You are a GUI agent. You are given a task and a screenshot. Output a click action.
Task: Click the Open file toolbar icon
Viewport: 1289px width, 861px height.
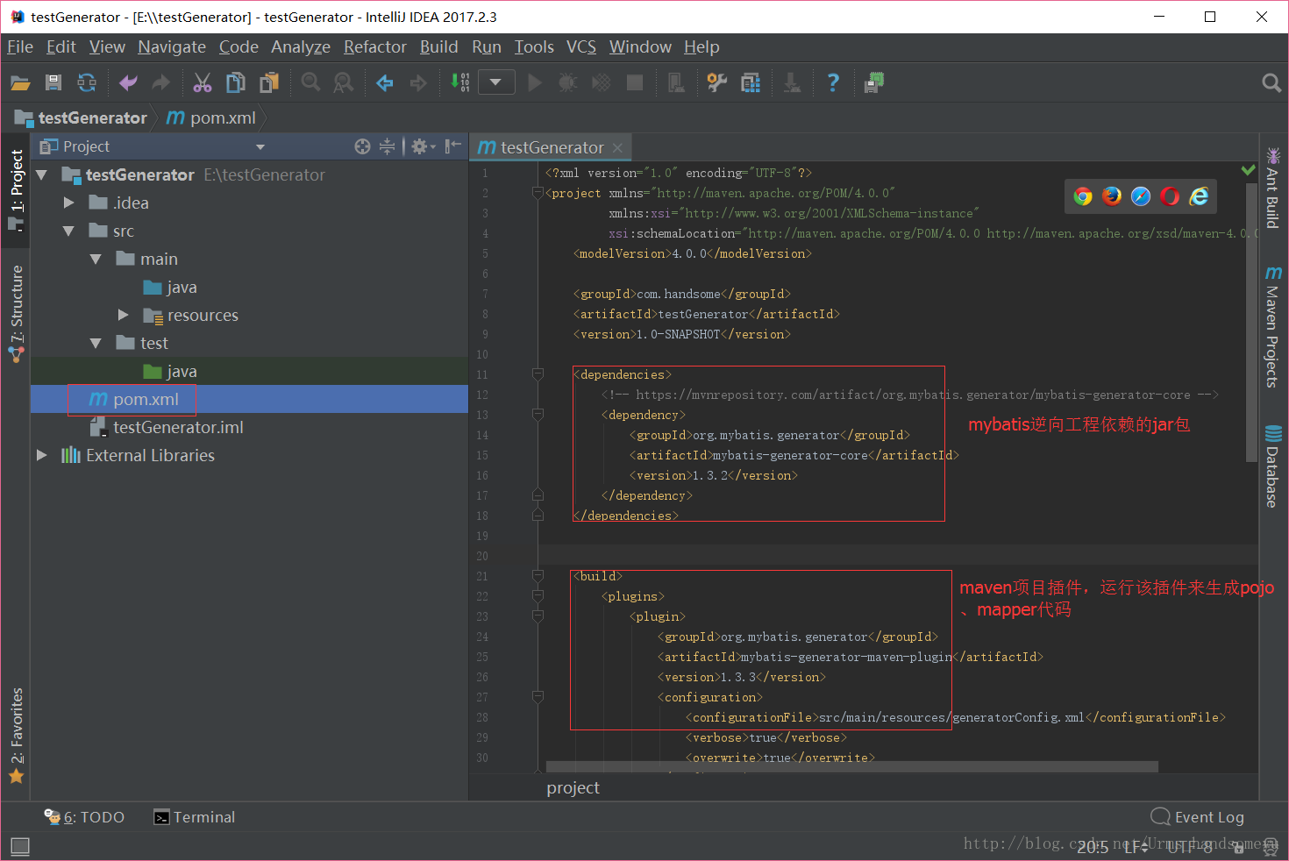20,83
